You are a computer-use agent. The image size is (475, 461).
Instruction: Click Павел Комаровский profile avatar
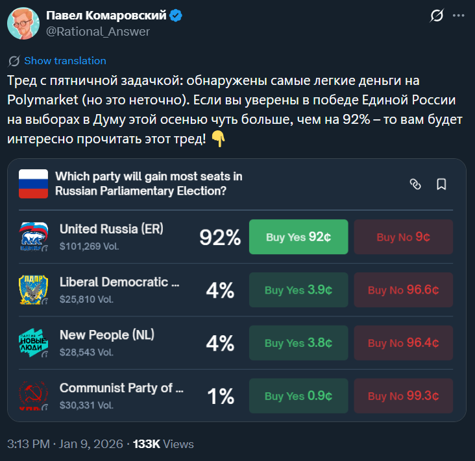pos(23,23)
